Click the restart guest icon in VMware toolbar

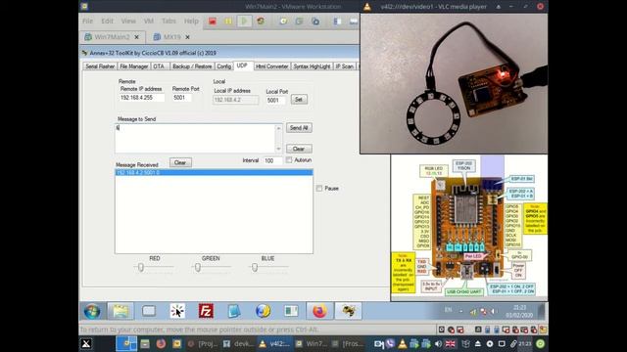261,22
